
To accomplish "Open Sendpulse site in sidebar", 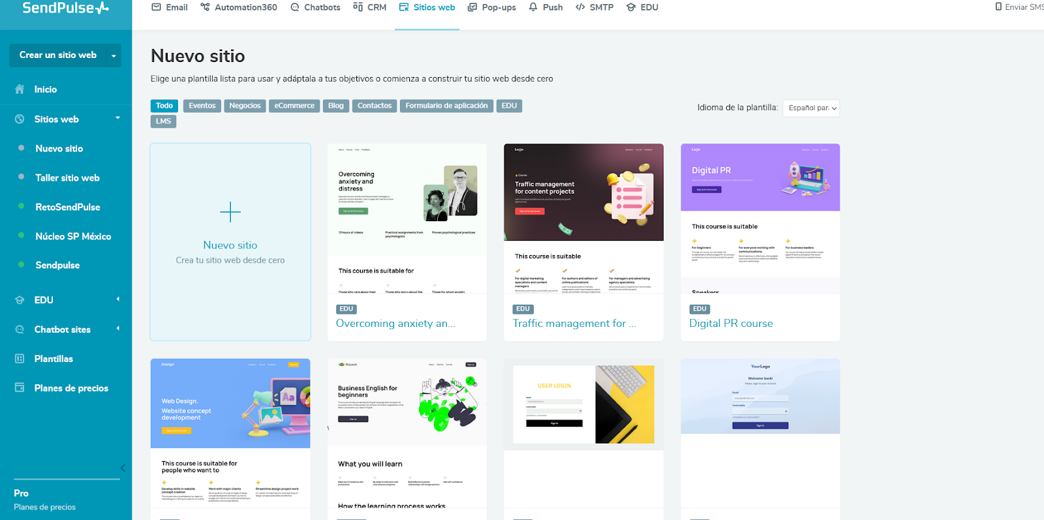I will click(57, 266).
